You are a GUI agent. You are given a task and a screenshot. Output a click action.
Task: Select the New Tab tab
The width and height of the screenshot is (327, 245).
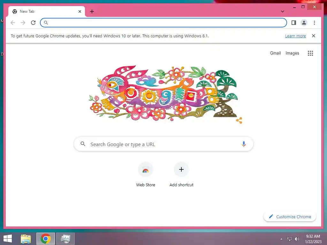(x=47, y=11)
